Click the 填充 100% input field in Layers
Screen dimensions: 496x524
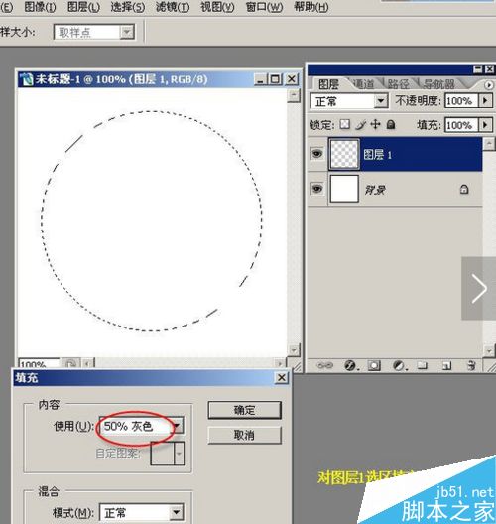[461, 125]
